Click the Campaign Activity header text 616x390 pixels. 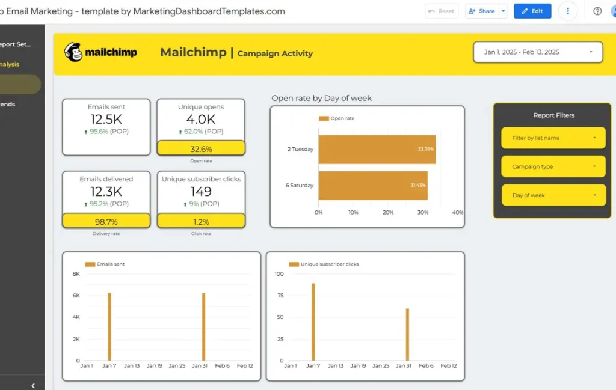coord(275,53)
